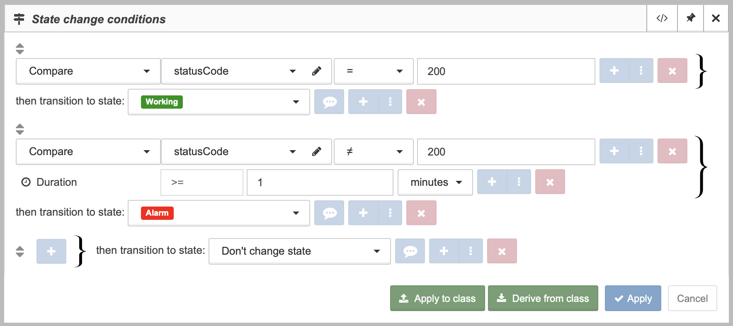Pin the State change conditions dialog
Screen dimensions: 733x326
click(690, 18)
